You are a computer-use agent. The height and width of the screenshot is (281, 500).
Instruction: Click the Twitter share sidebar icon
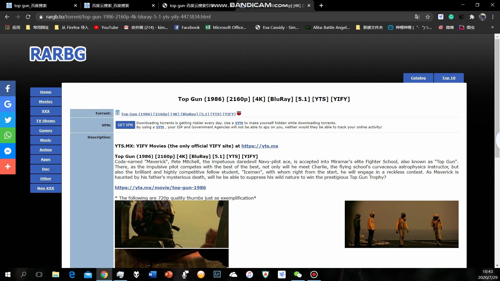coord(8,120)
